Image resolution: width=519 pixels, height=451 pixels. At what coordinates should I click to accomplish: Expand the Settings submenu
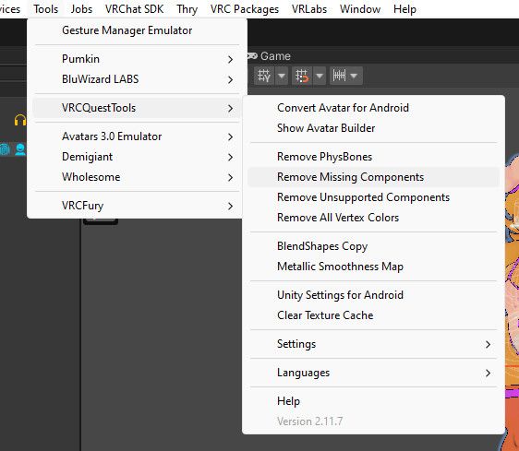(373, 344)
